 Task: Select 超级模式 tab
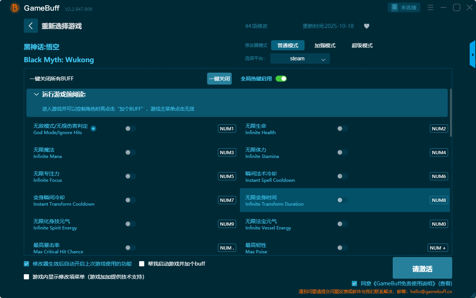click(362, 45)
